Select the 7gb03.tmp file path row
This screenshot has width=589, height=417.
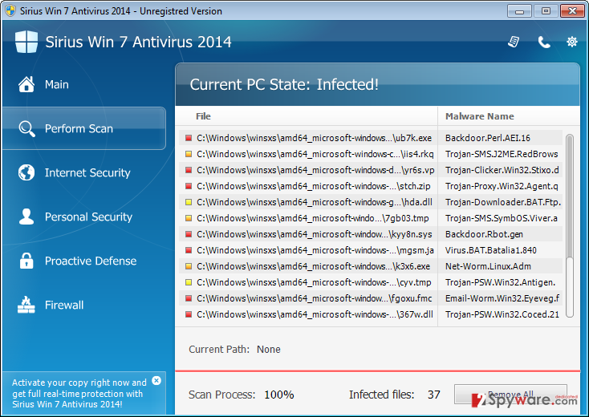(x=312, y=218)
